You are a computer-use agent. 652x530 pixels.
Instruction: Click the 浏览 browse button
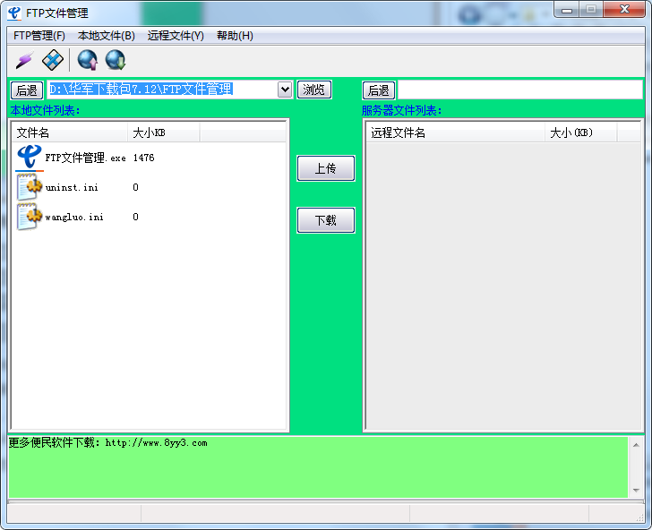[314, 90]
